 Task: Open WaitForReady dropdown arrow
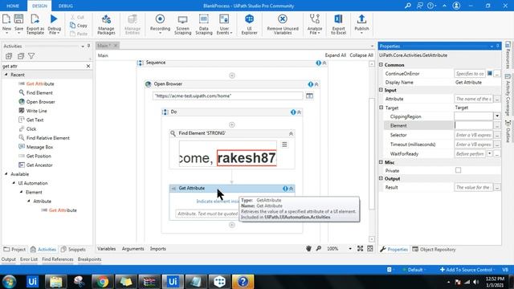pyautogui.click(x=489, y=153)
